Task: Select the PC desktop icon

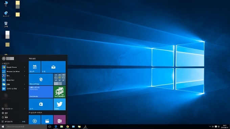Action: [6, 4]
